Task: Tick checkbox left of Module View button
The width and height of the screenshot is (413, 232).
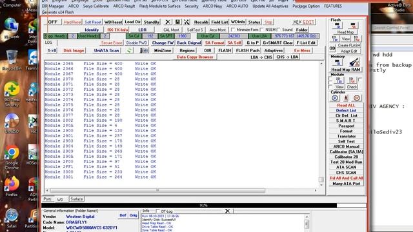Action: pos(330,86)
